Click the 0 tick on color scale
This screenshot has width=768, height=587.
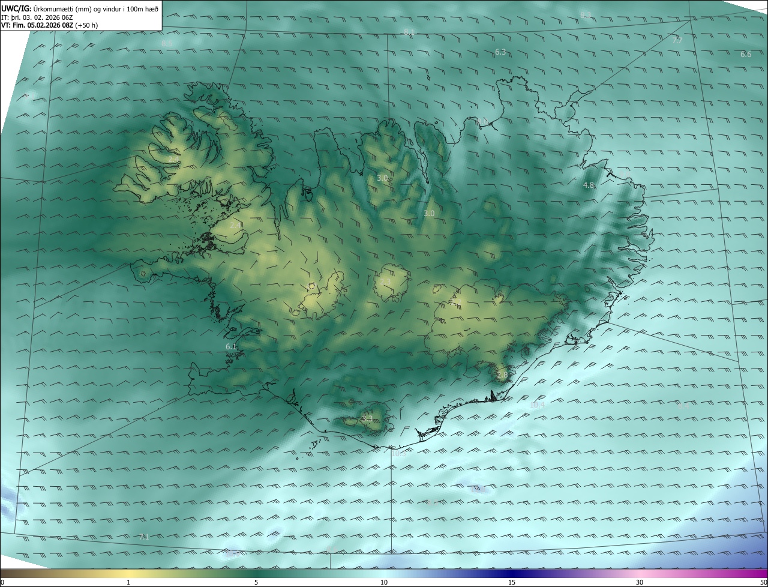(2, 582)
